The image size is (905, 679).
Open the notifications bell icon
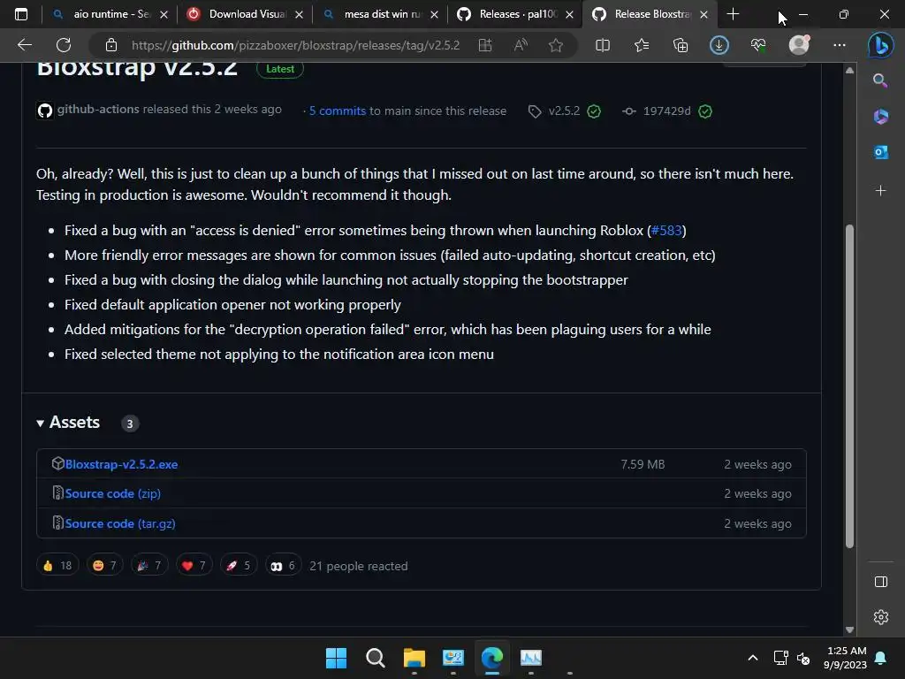[x=881, y=658]
